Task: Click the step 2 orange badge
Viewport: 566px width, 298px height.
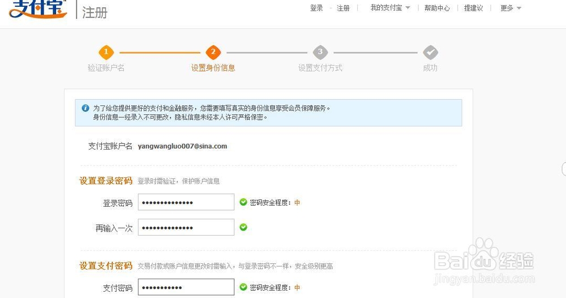Action: [213, 52]
